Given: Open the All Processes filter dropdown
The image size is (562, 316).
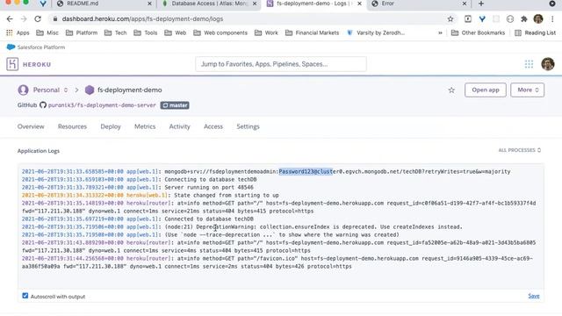Looking at the screenshot, I should pyautogui.click(x=519, y=150).
